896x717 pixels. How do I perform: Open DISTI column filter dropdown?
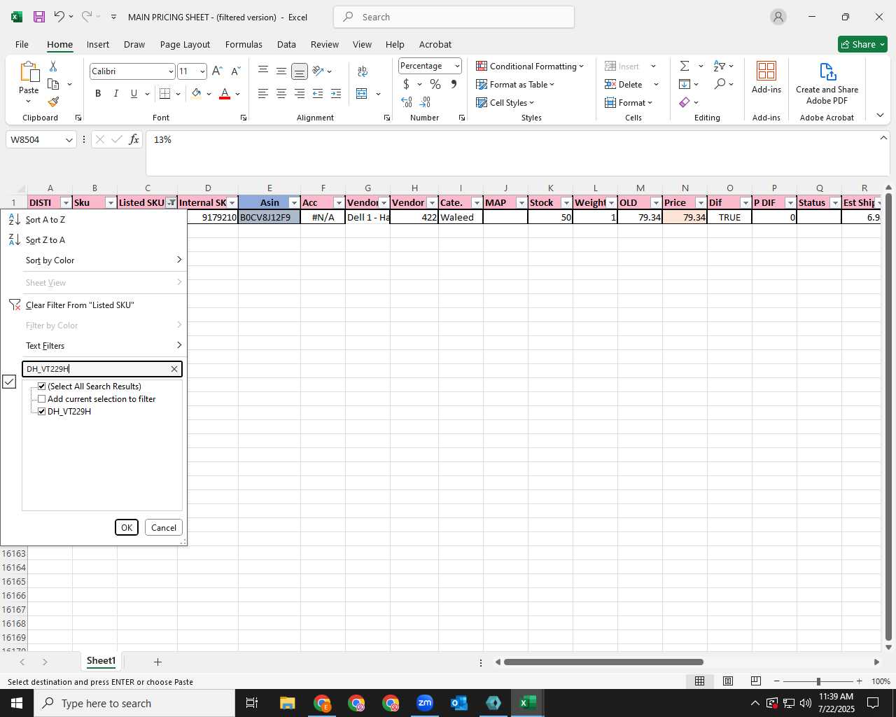[x=66, y=203]
